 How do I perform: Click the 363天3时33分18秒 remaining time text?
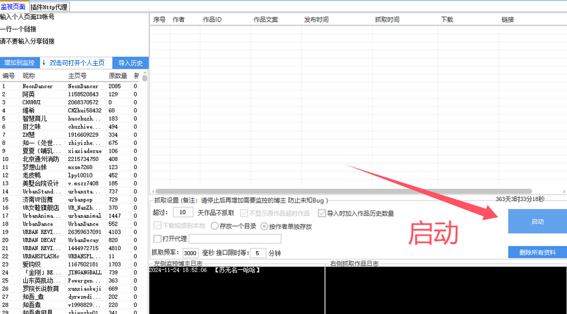(x=520, y=199)
